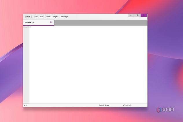The height and width of the screenshot is (122, 183).
Task: Close the untitled.txt tab with the X
Action: 51,22
